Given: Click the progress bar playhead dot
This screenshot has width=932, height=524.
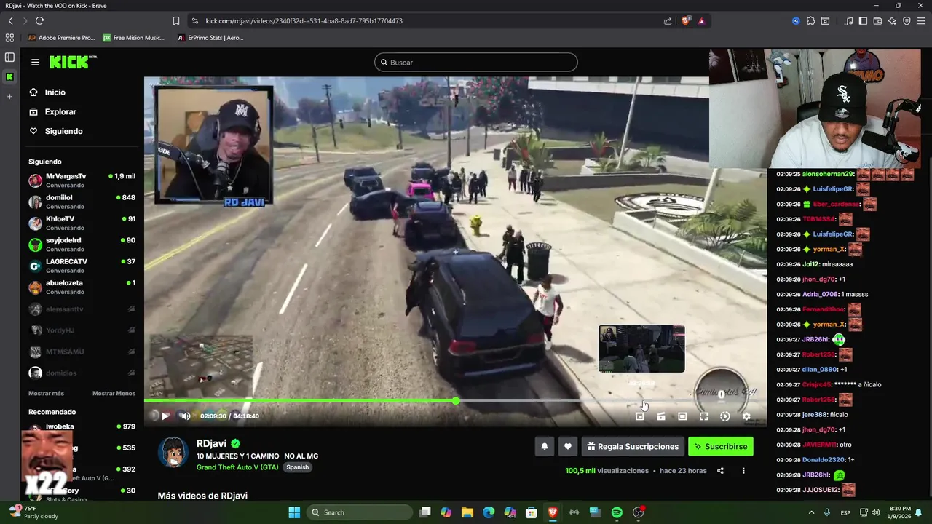Looking at the screenshot, I should (x=456, y=401).
